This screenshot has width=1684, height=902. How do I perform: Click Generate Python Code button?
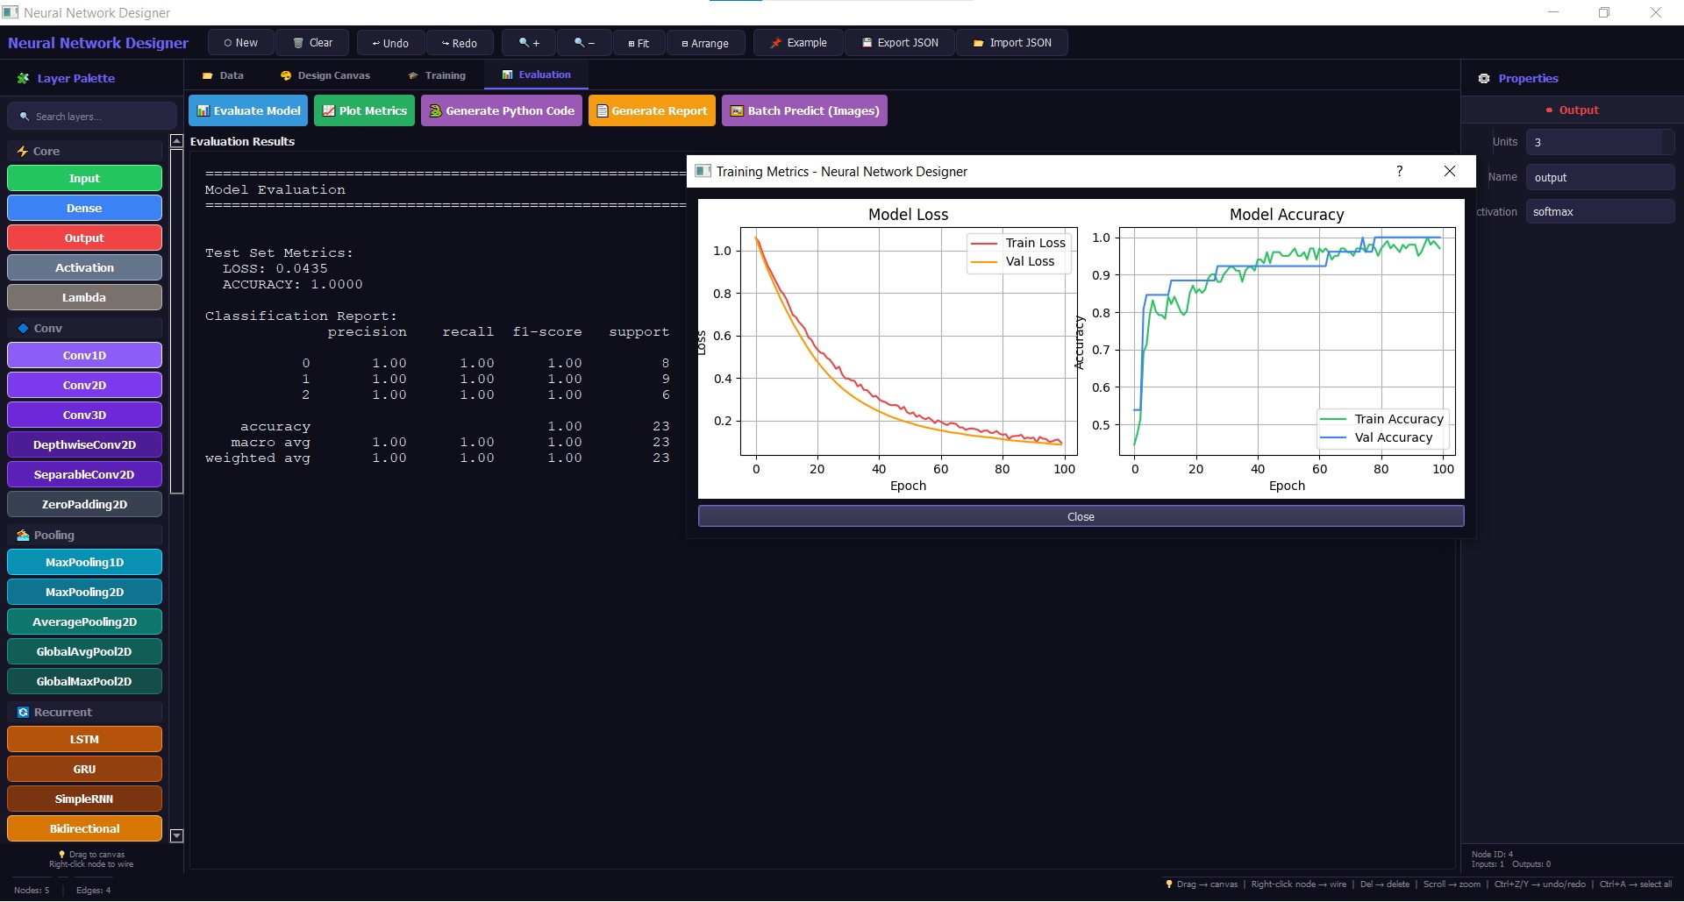pyautogui.click(x=502, y=110)
